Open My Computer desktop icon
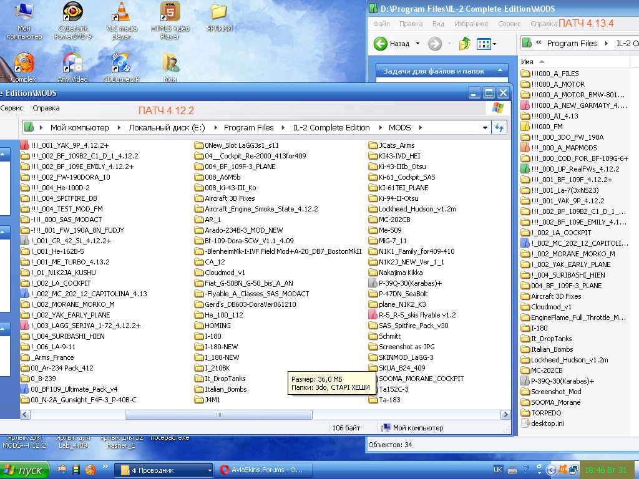Viewport: 639px width, 479px height. point(24,21)
